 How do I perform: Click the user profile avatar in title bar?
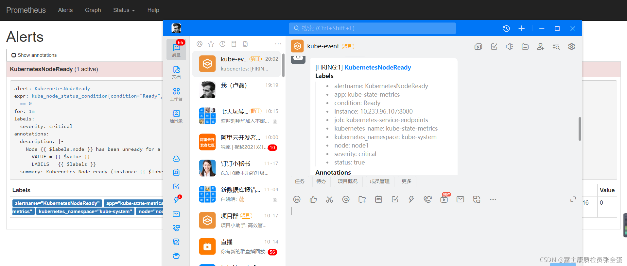[176, 28]
